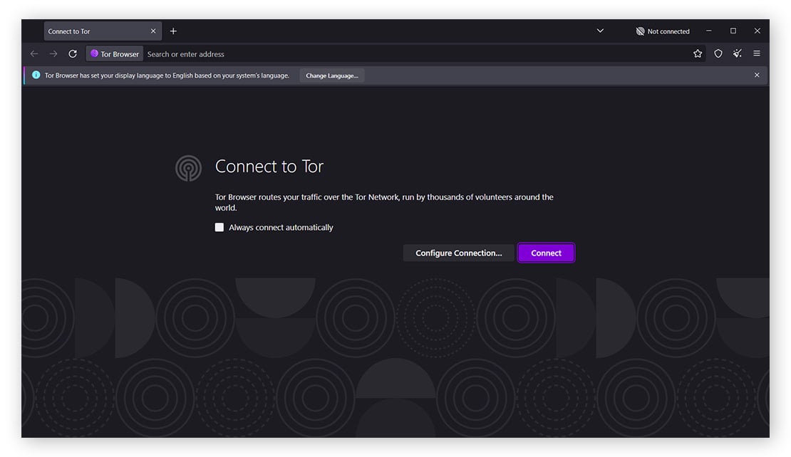791x457 pixels.
Task: Click the back navigation arrow
Action: pos(34,54)
